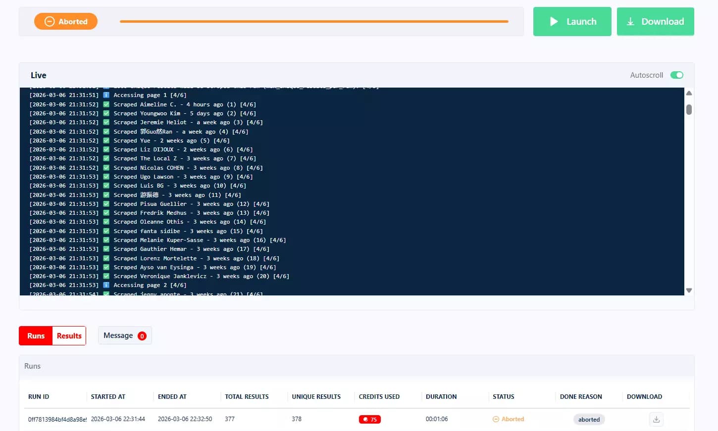The image size is (718, 431).
Task: Select the Runs tab
Action: pyautogui.click(x=35, y=335)
